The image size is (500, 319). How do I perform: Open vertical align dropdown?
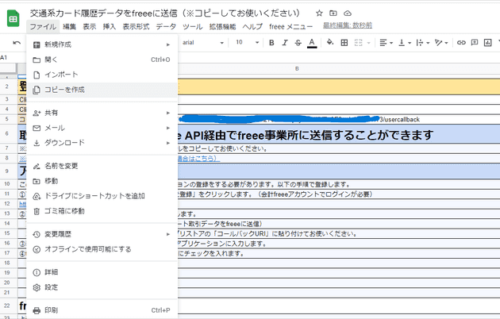pyautogui.click(x=404, y=43)
